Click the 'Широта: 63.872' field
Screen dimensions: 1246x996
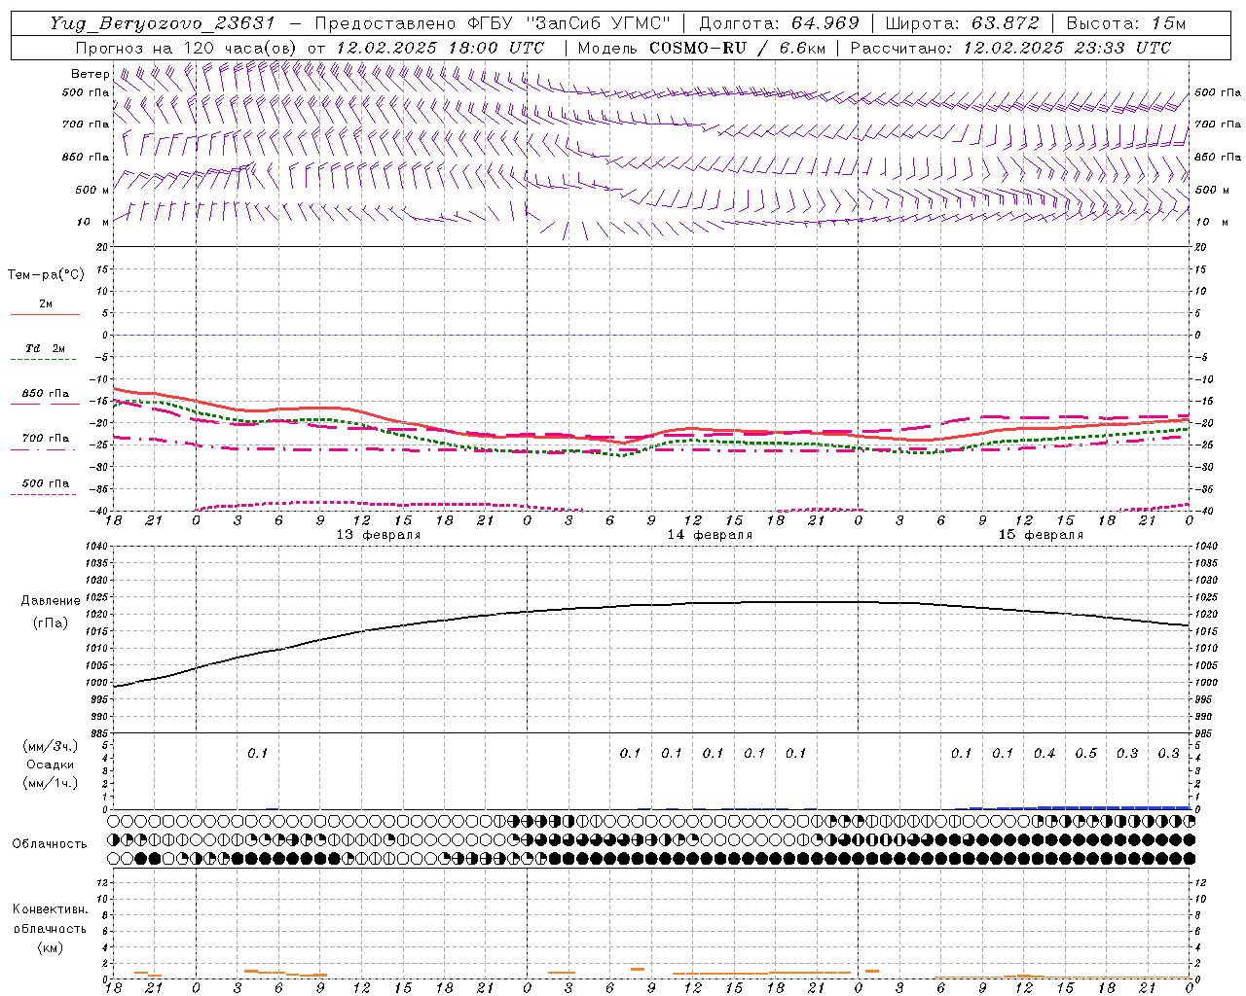coord(963,23)
